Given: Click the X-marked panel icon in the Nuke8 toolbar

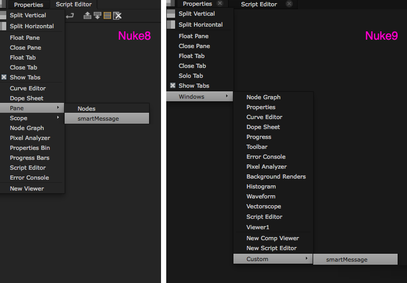Looking at the screenshot, I should click(x=117, y=16).
